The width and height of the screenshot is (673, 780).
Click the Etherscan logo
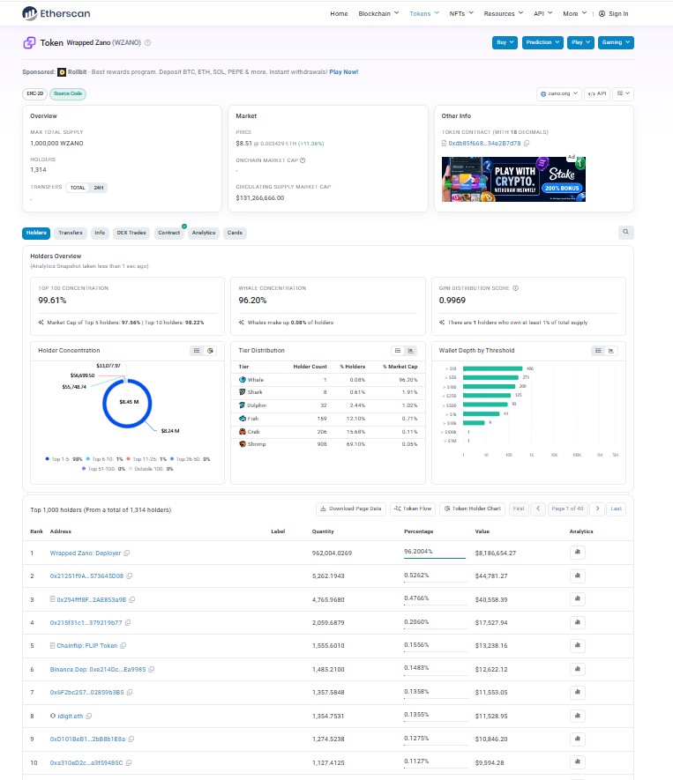(x=56, y=13)
